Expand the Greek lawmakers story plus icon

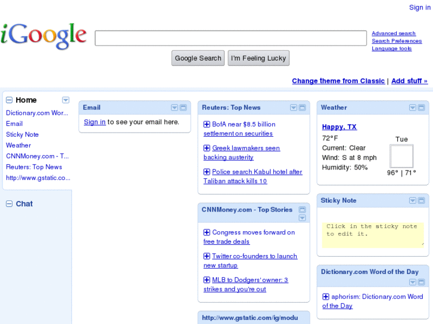click(207, 148)
